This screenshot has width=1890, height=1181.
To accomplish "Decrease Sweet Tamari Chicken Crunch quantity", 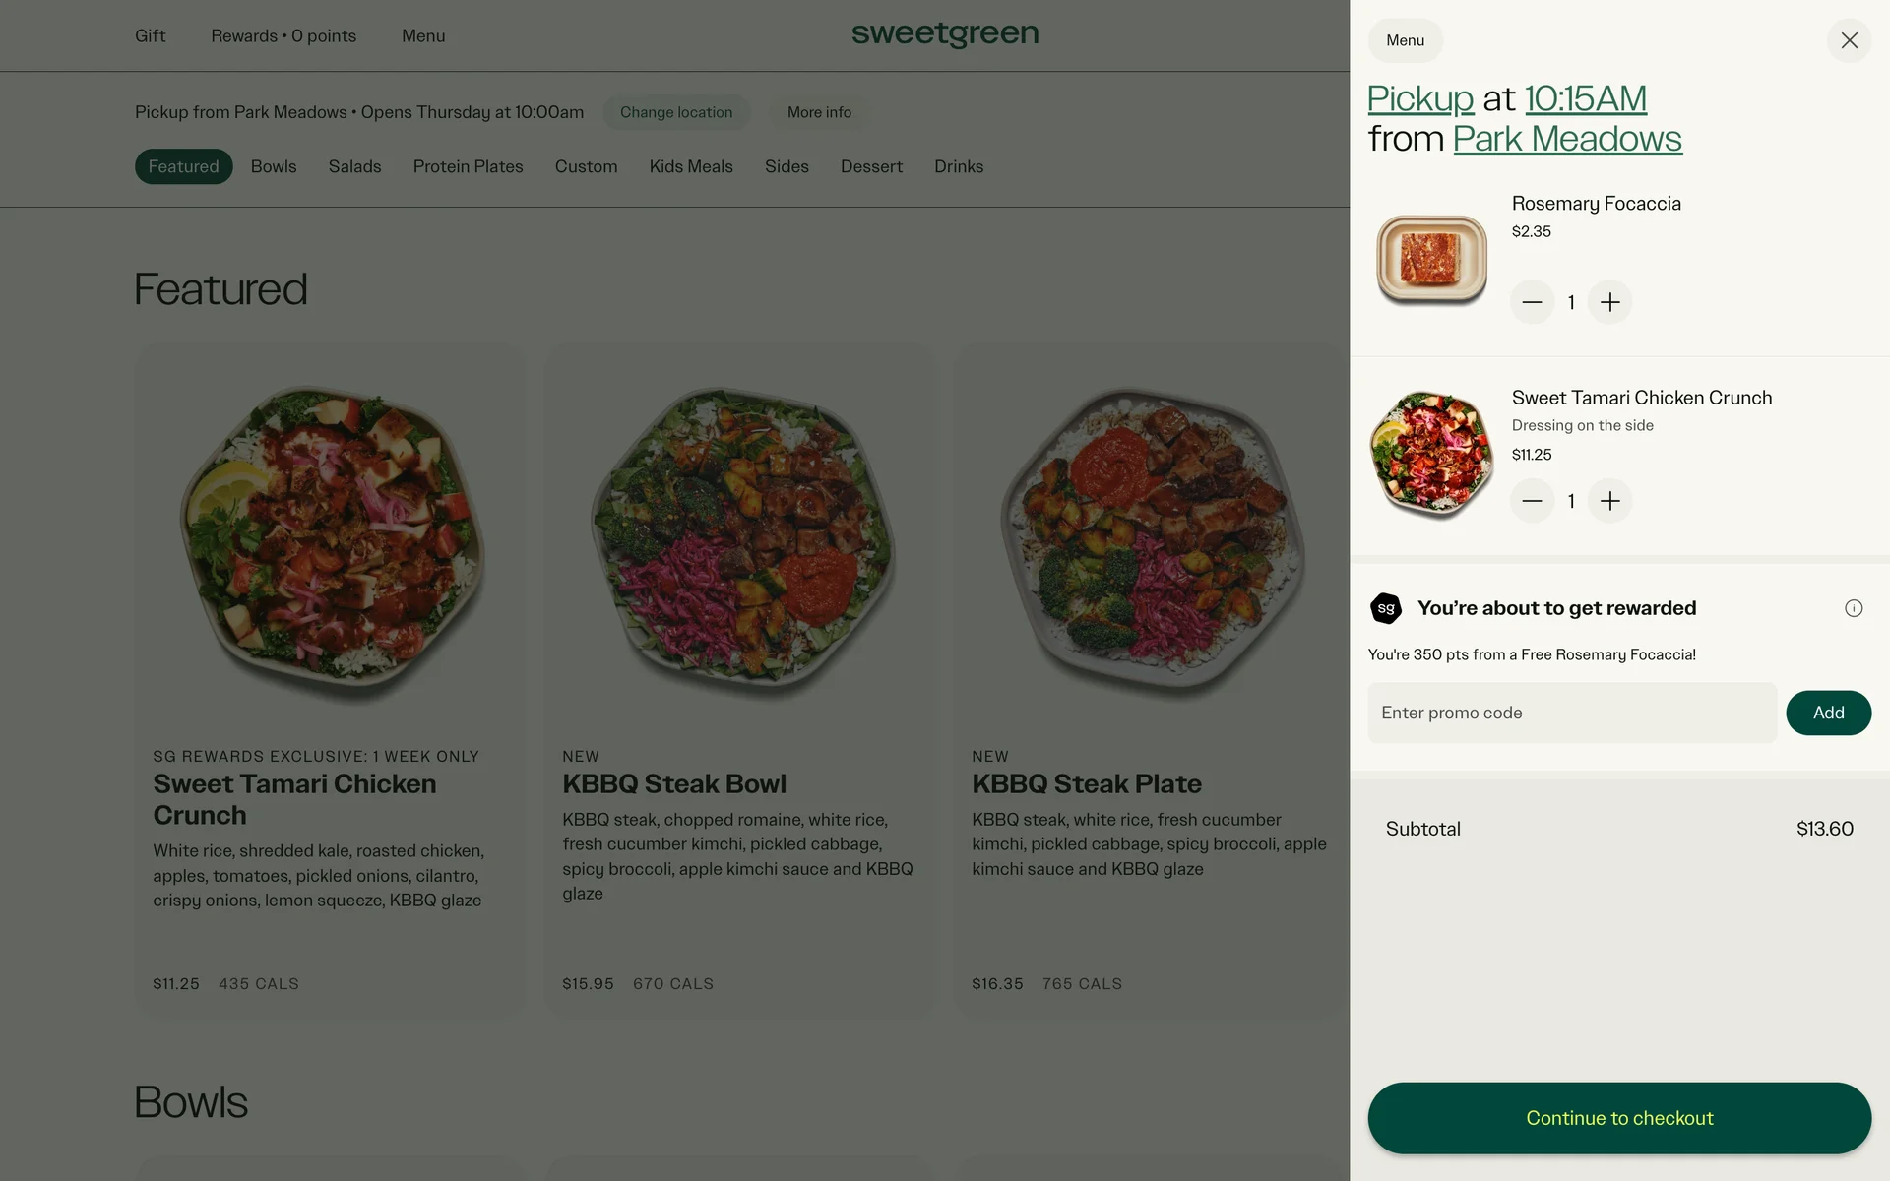I will [x=1532, y=501].
